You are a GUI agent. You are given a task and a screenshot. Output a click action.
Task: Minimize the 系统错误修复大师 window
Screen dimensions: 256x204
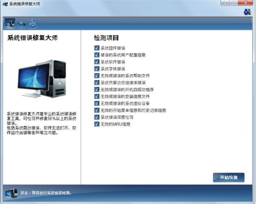tap(226, 3)
